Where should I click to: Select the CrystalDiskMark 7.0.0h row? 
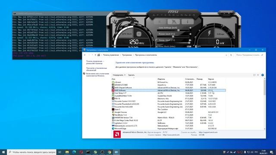pyautogui.click(x=169, y=96)
